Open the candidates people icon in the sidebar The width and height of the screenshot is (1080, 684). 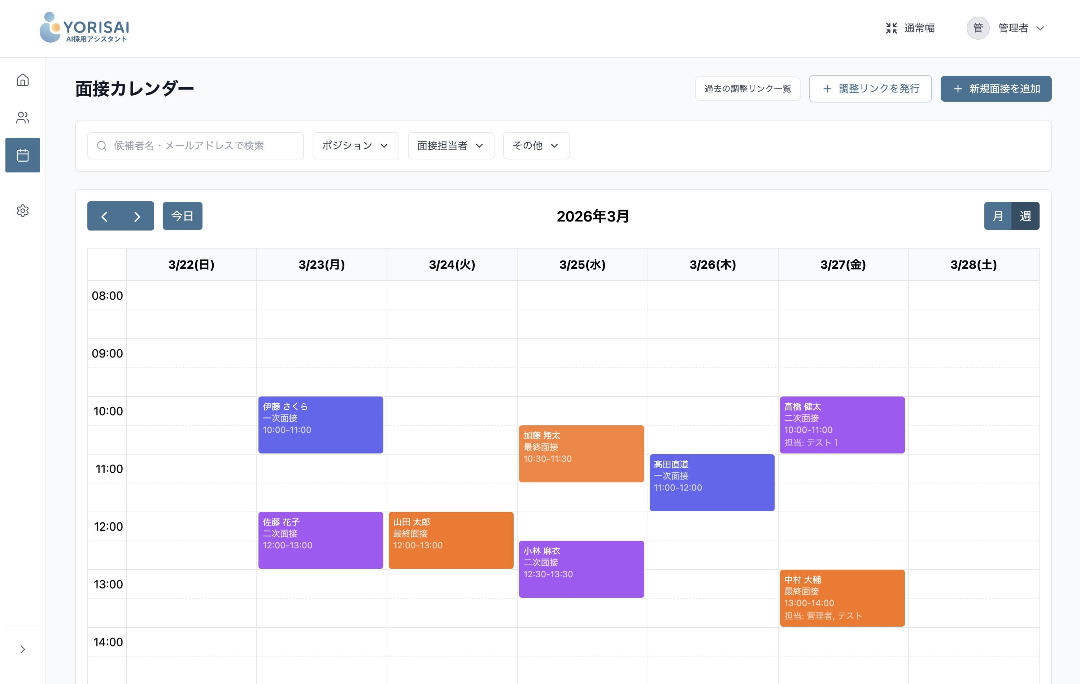click(22, 118)
